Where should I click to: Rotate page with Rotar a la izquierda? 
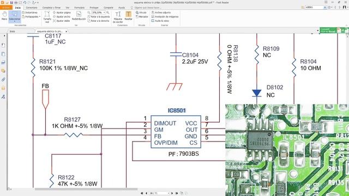tap(99, 17)
